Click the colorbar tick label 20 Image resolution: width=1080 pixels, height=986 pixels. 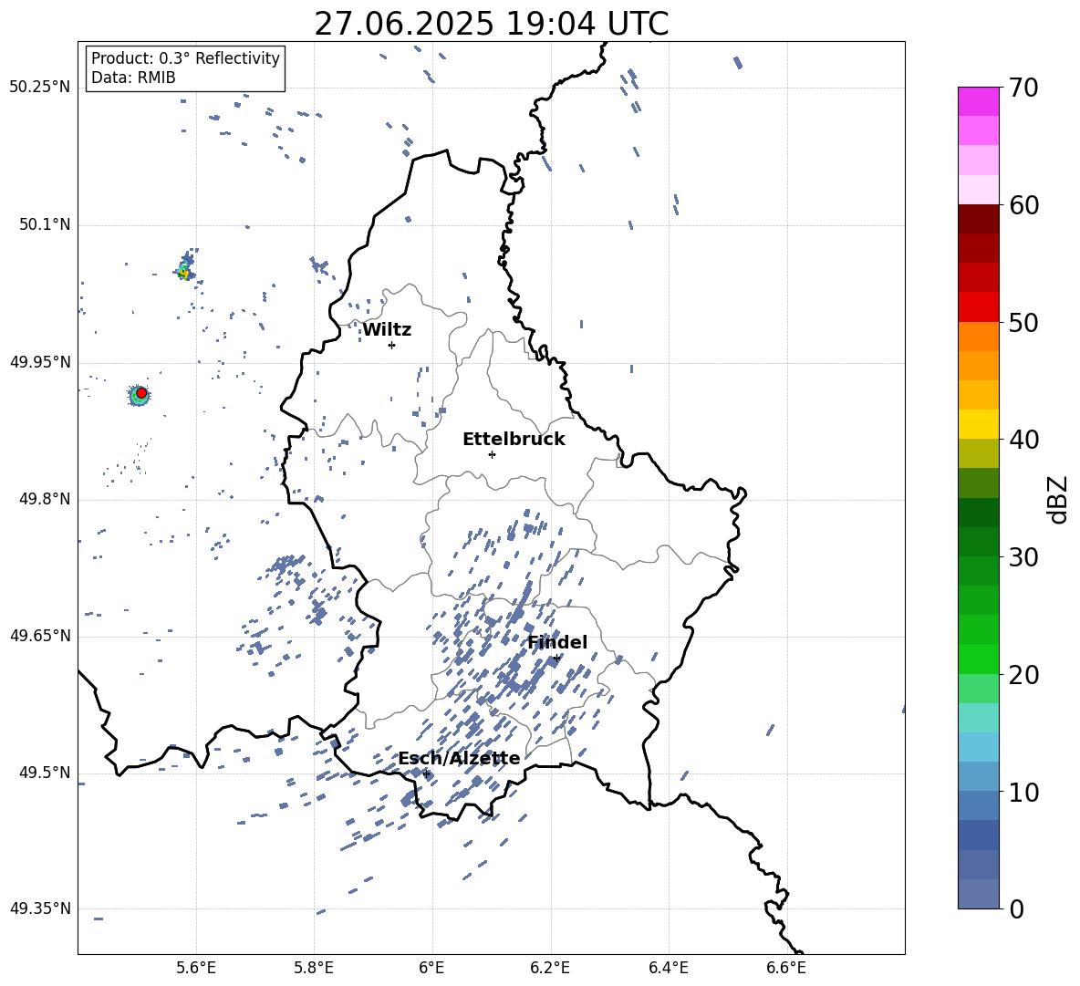point(1023,674)
